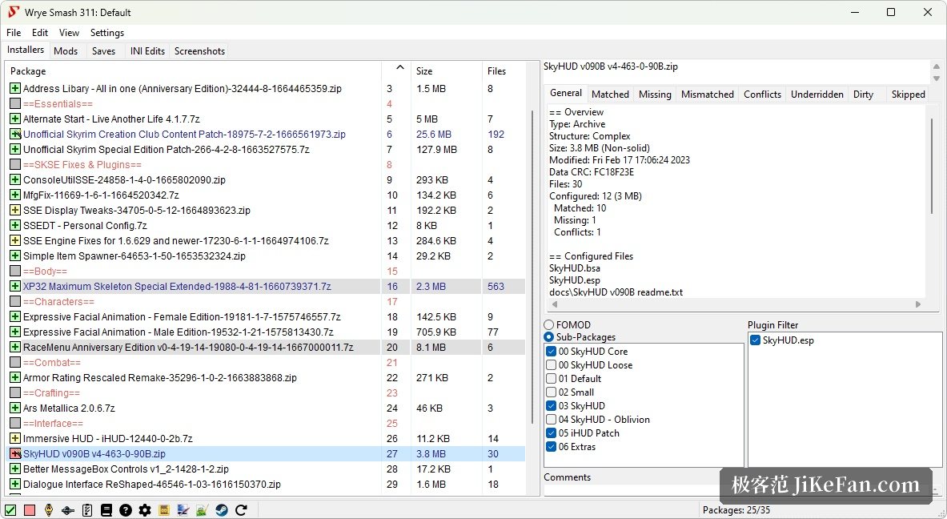Show the Missing tab in package details
Image resolution: width=947 pixels, height=519 pixels.
point(655,95)
